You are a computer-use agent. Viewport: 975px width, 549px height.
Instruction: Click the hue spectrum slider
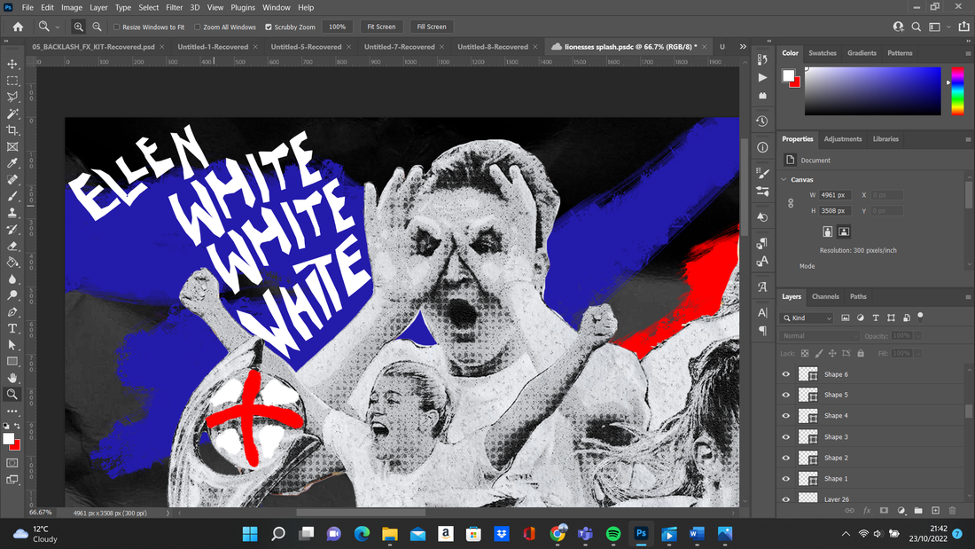[x=957, y=90]
